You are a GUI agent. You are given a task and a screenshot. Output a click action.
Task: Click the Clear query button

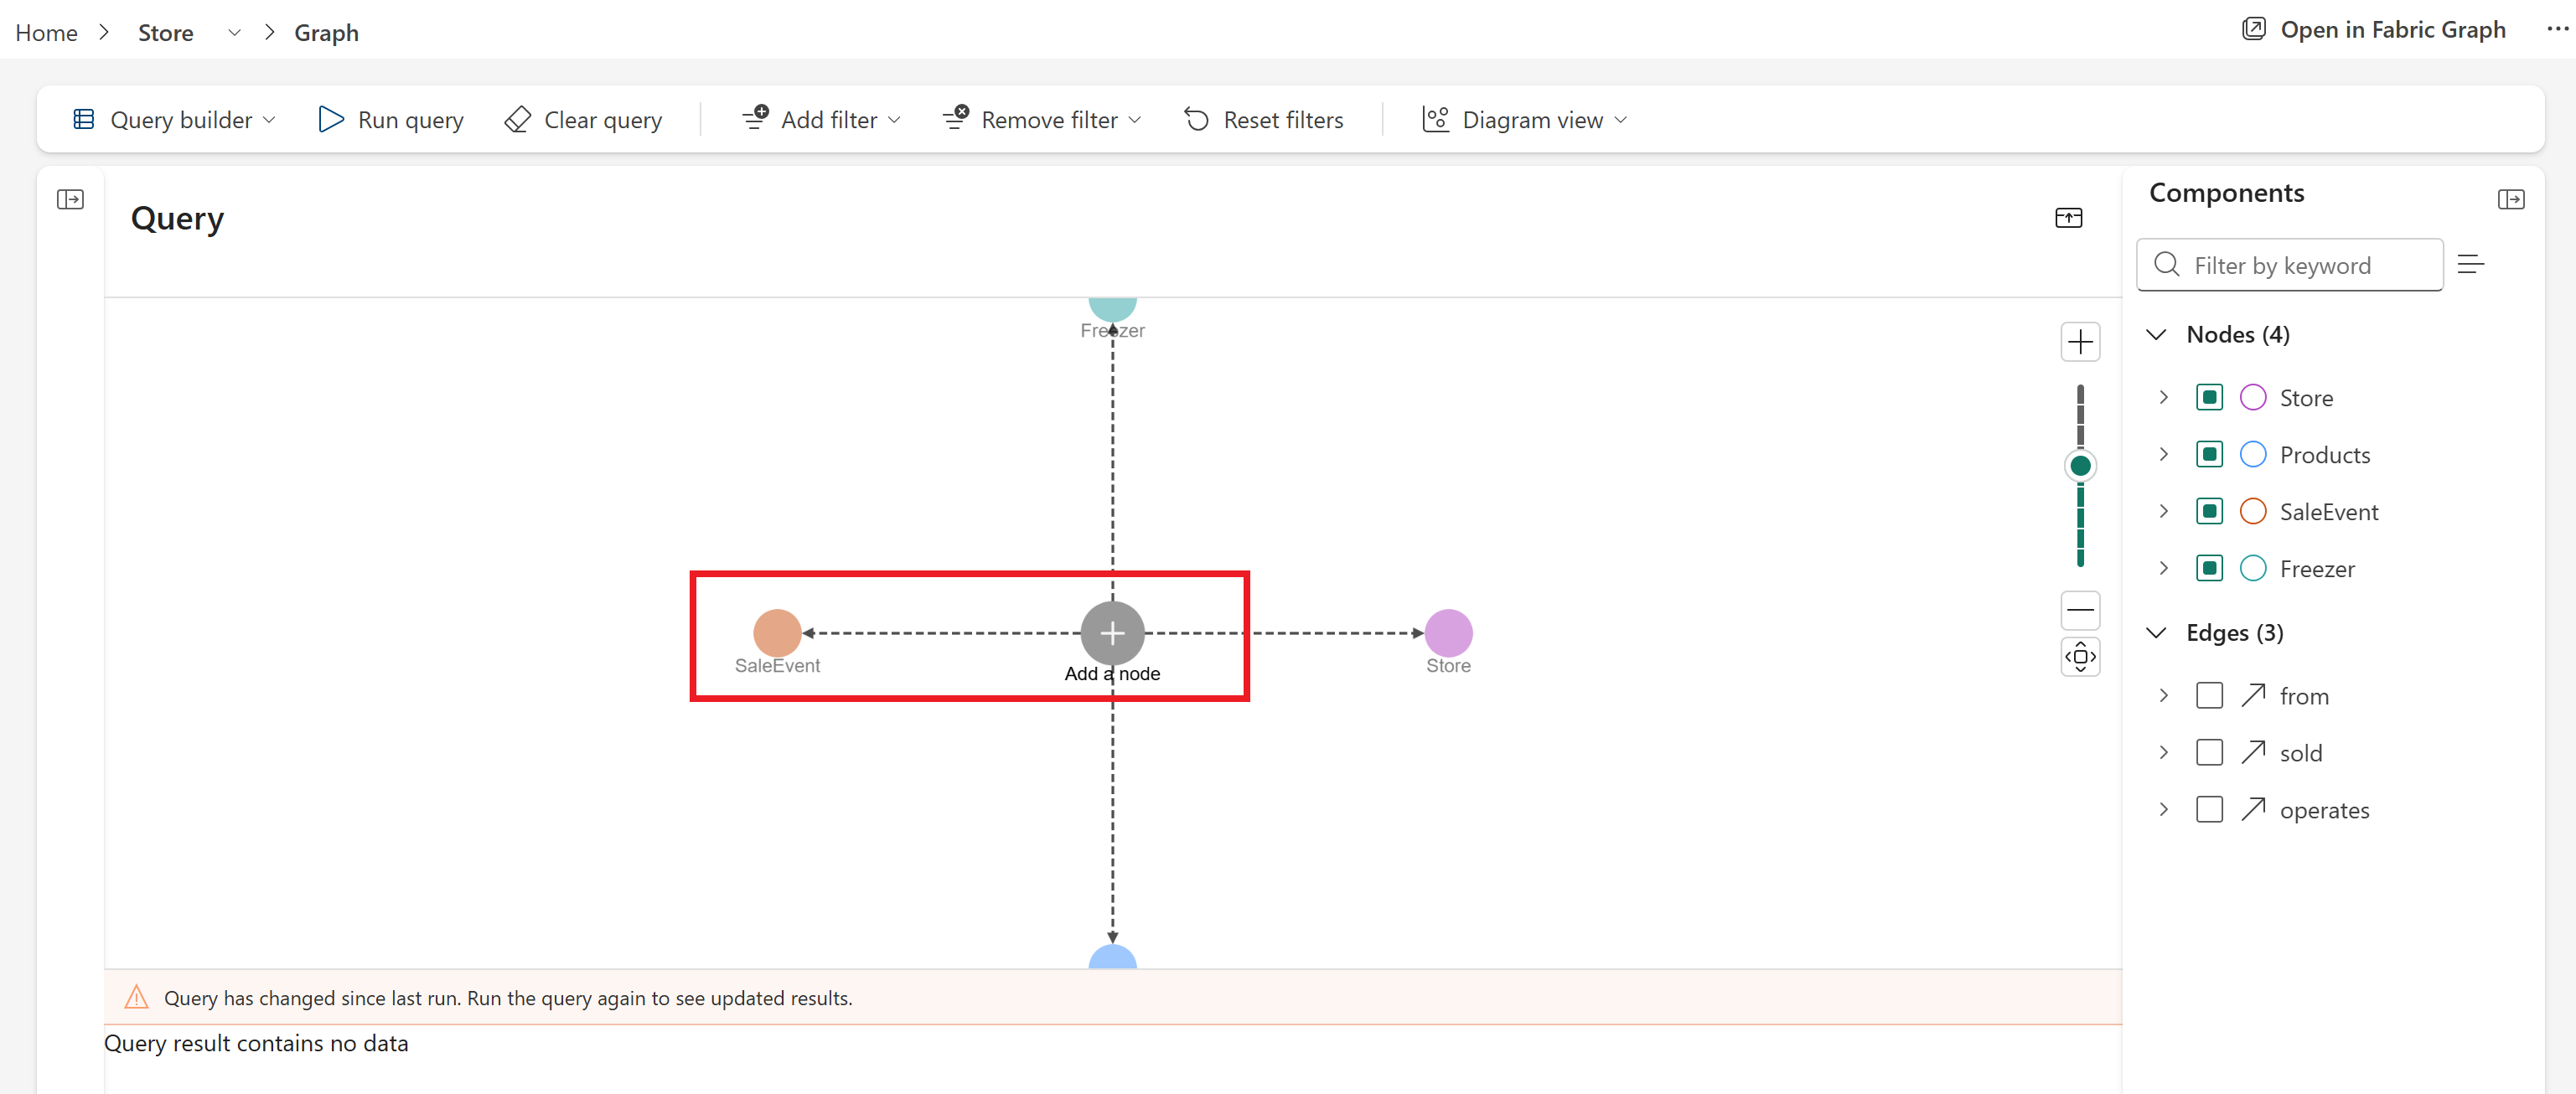pos(584,120)
